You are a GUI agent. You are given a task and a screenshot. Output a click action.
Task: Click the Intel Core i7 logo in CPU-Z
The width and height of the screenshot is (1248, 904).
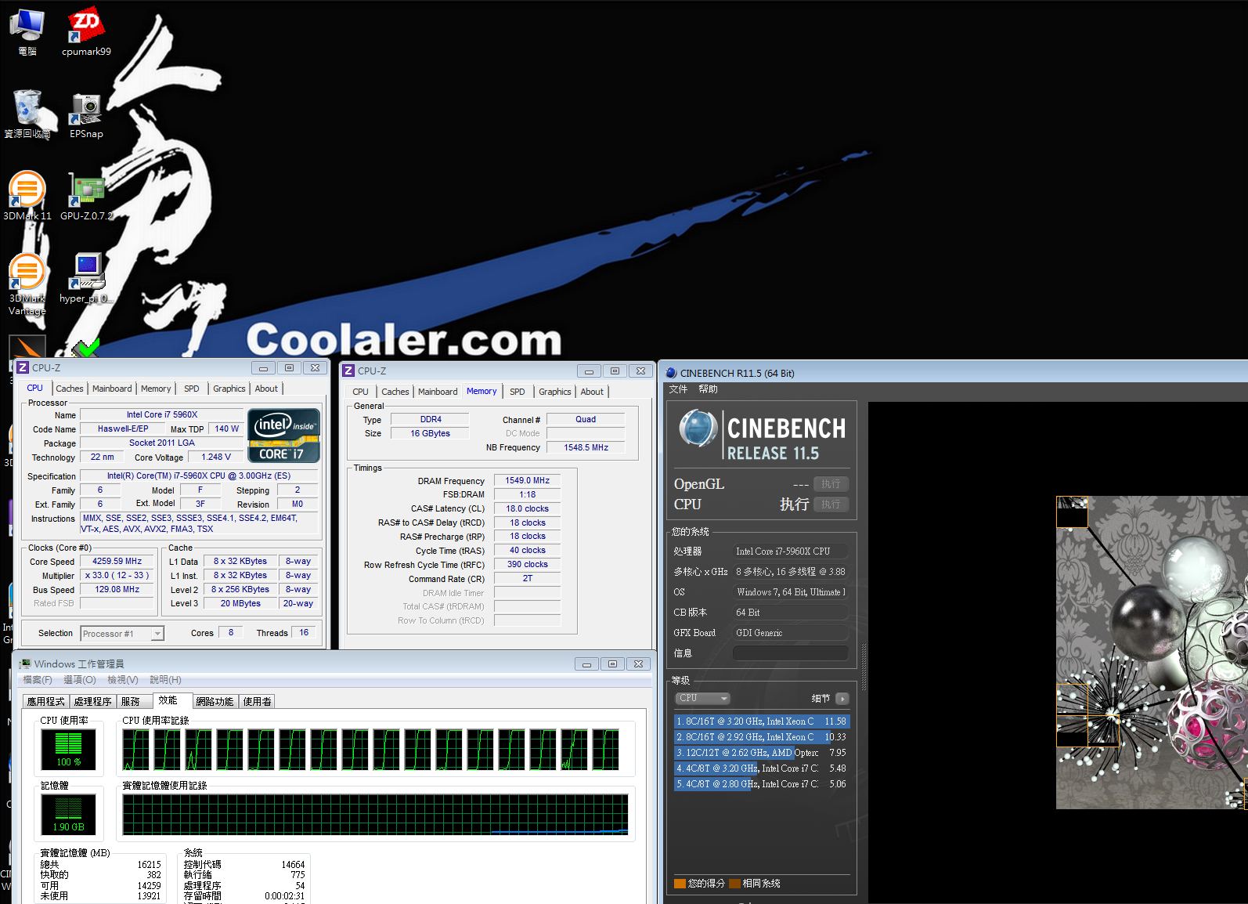click(283, 436)
